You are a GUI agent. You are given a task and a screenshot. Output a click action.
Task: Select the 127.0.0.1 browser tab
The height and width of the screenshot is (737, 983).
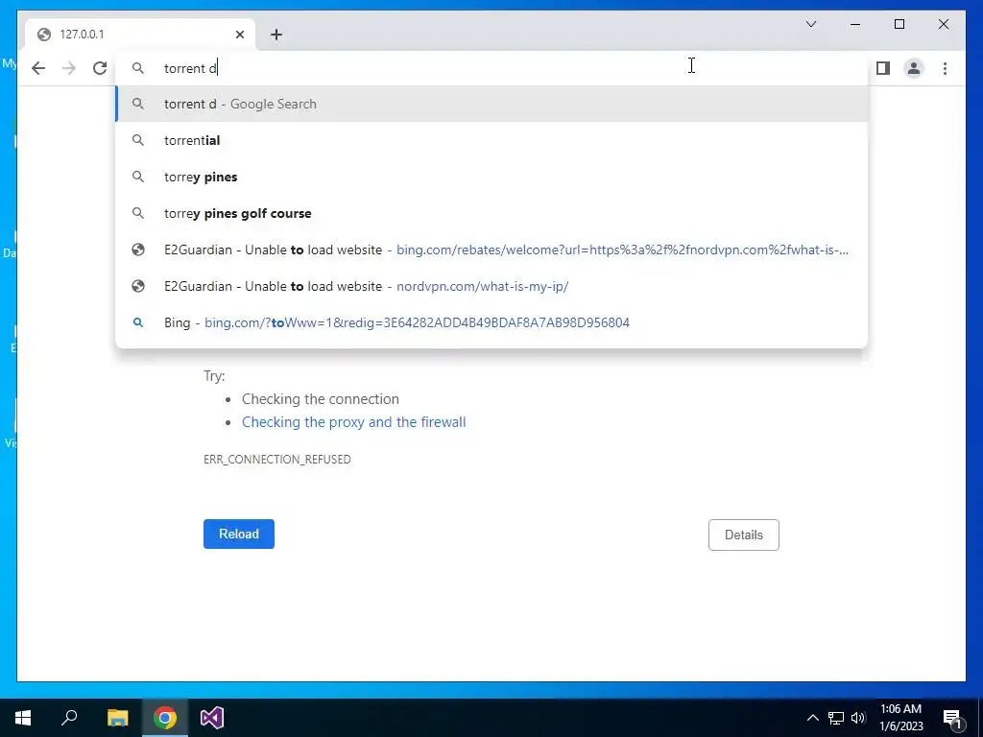pos(140,35)
